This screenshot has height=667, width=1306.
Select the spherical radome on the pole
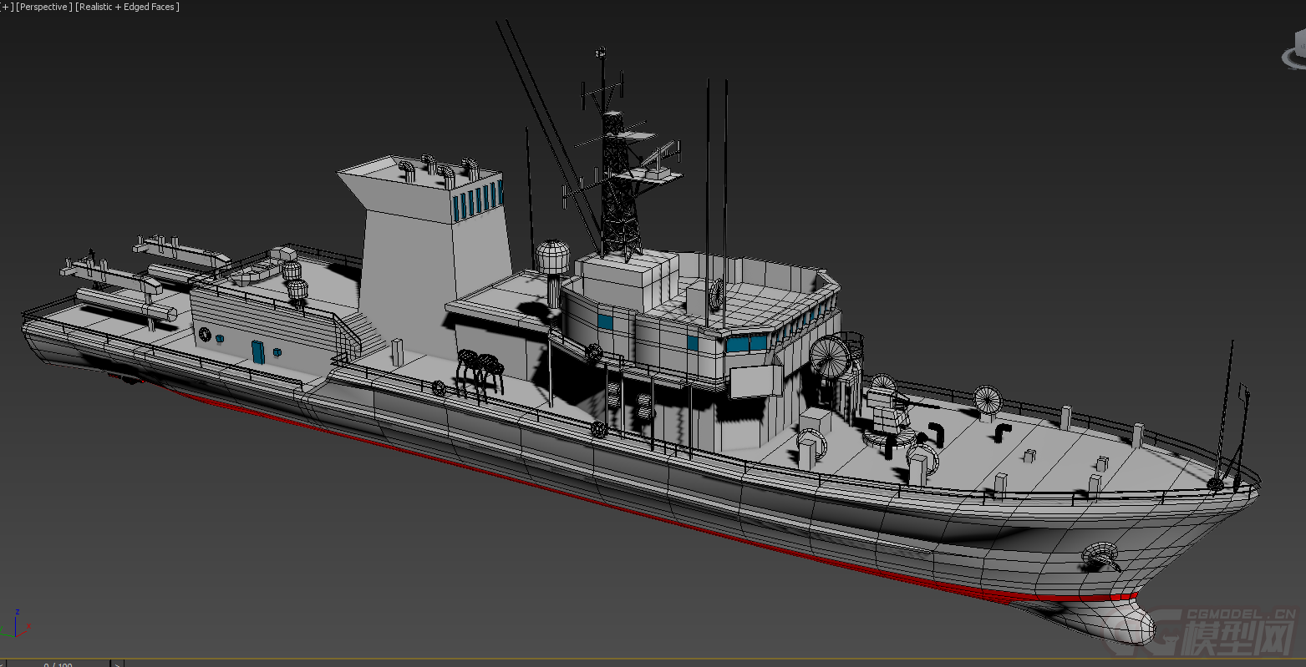click(552, 257)
